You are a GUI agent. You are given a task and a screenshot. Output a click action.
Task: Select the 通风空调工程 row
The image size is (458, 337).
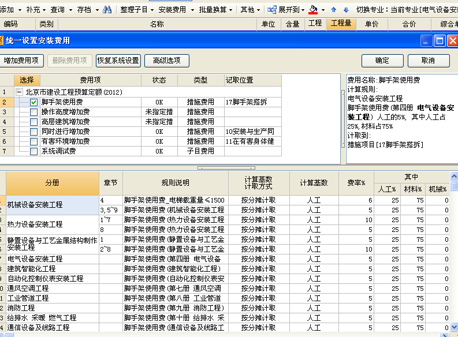pyautogui.click(x=53, y=289)
